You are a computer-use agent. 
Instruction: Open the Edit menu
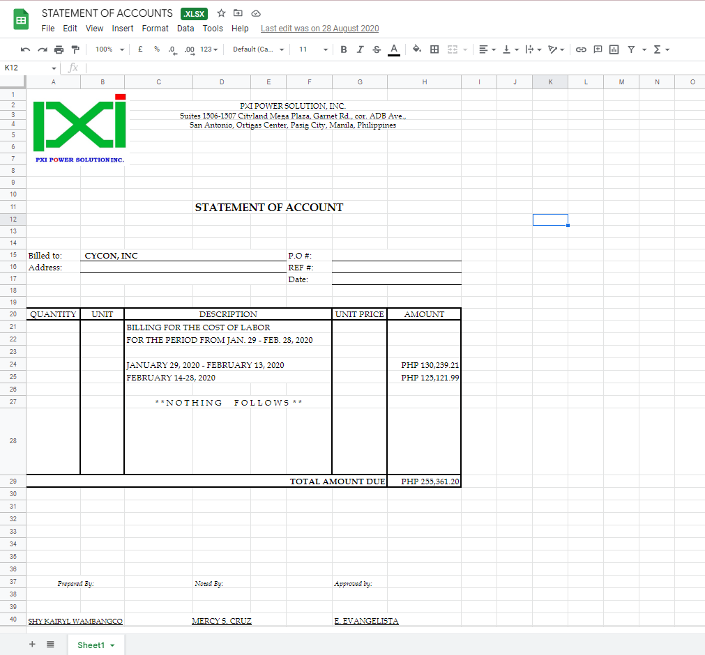click(70, 29)
